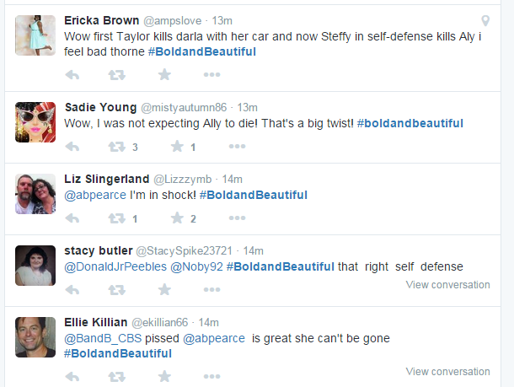Retweet Ellie Killian's tweet
The height and width of the screenshot is (387, 514).
(116, 377)
